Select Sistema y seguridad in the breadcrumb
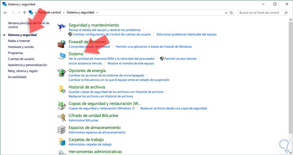Image resolution: width=293 pixels, height=155 pixels. (80, 12)
